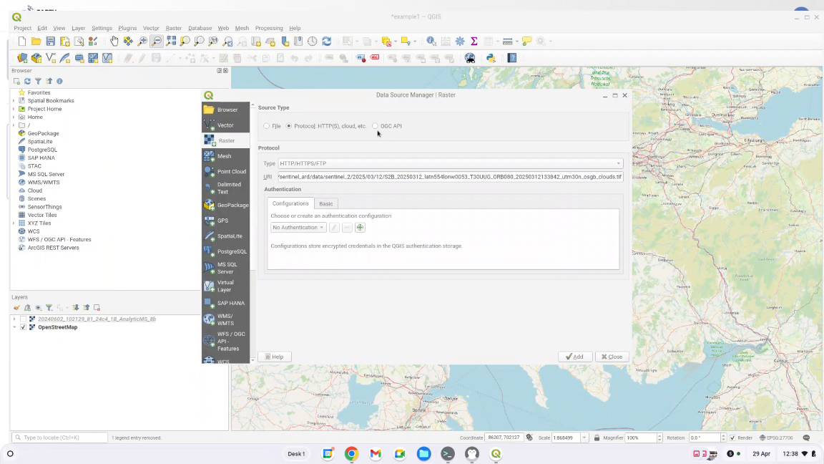
Task: Select the GeoPackage source in Data Source Manager
Action: click(226, 206)
